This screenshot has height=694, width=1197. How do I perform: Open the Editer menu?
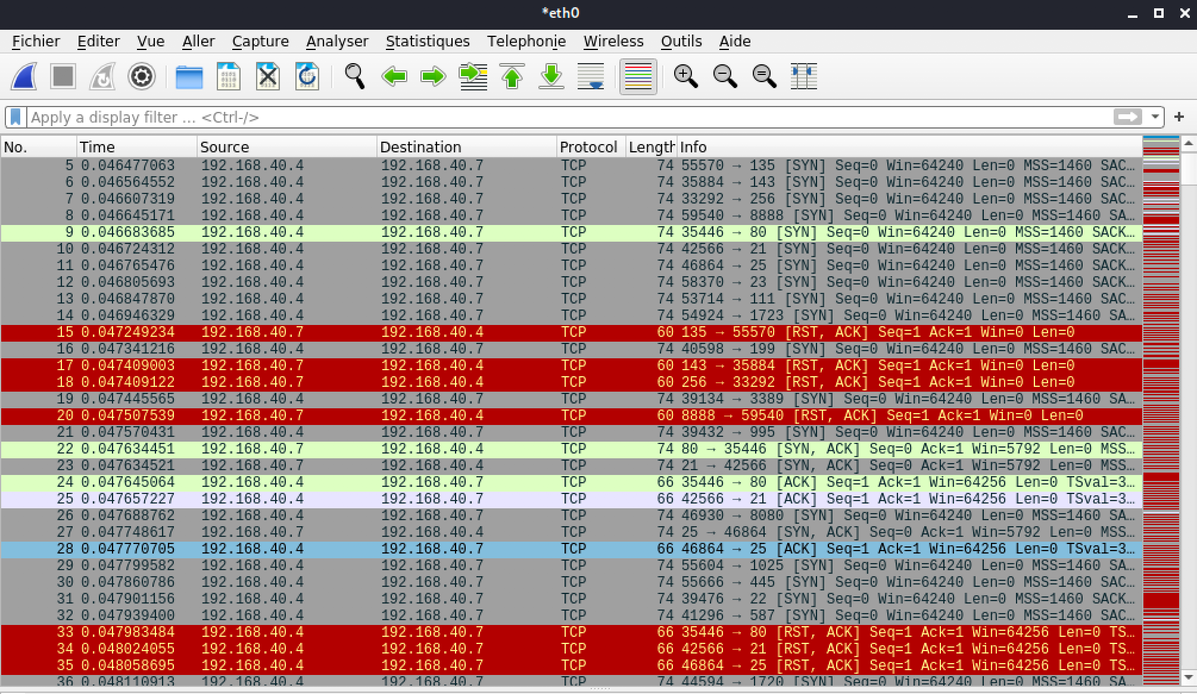[x=99, y=41]
